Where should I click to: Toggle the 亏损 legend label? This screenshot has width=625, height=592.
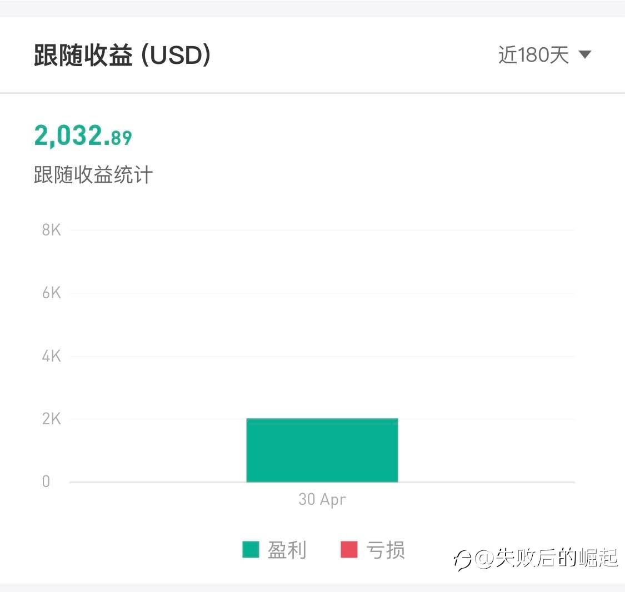pyautogui.click(x=385, y=550)
